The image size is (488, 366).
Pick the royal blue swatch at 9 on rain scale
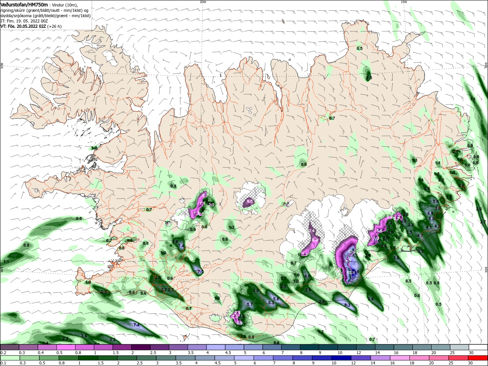[322, 358]
